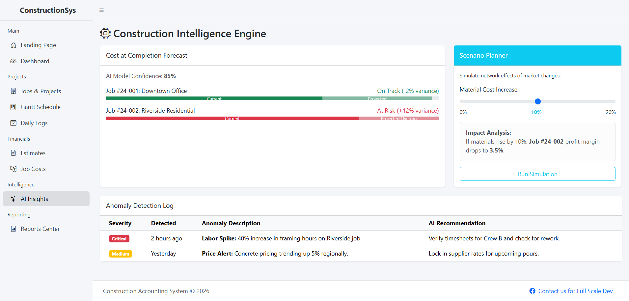Click the Gantt Schedule icon
This screenshot has width=629, height=301.
coord(13,107)
